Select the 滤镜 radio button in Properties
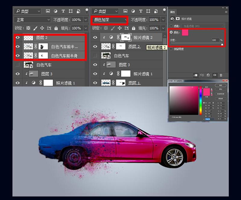This screenshot has height=200, width=241. tap(172, 26)
